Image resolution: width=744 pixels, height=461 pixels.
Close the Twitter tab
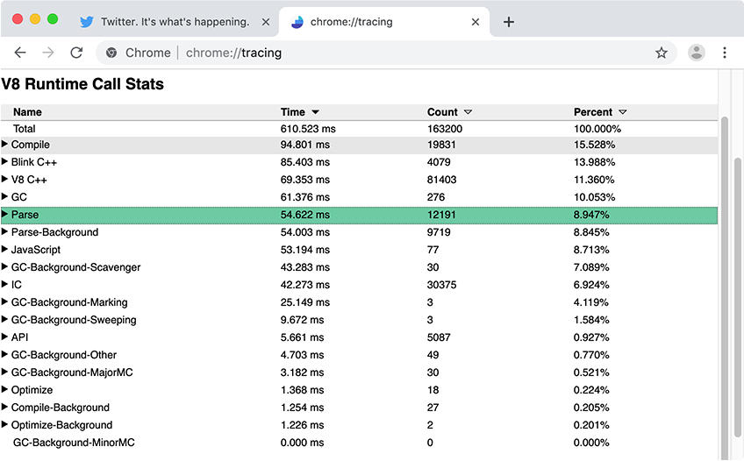coord(264,22)
